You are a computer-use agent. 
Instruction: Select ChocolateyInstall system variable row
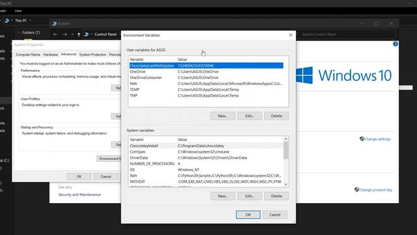[x=207, y=146]
